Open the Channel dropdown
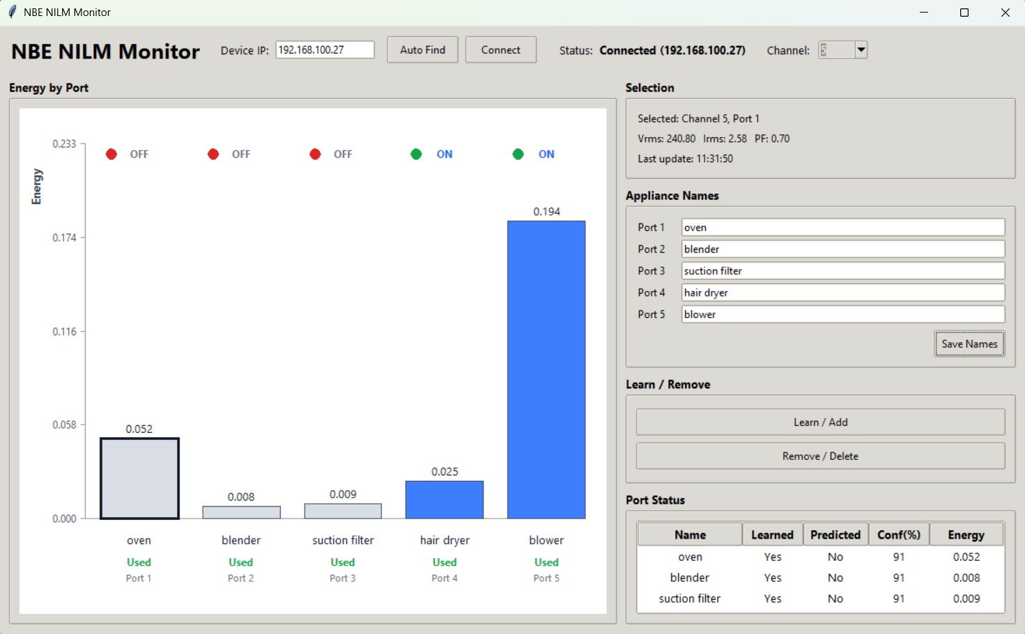 point(860,49)
